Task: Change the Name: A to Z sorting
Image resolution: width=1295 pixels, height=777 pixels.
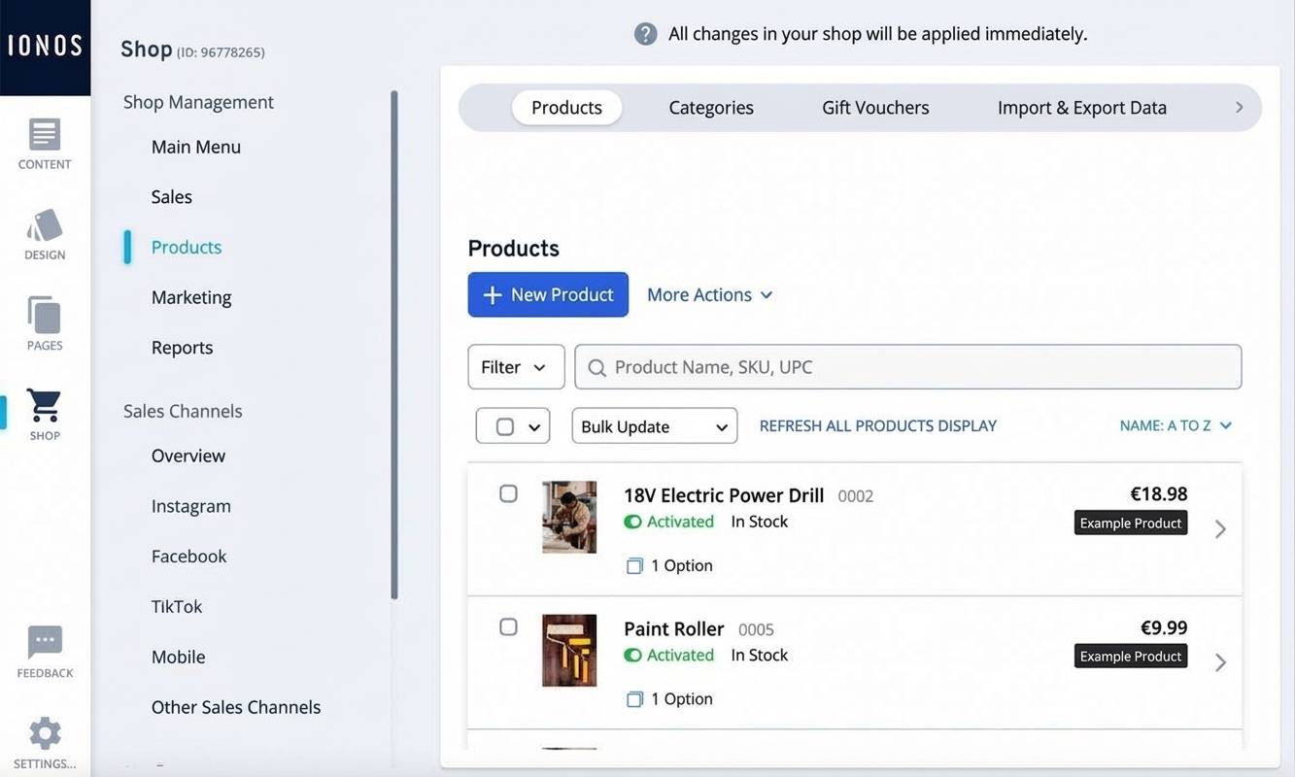Action: (x=1176, y=425)
